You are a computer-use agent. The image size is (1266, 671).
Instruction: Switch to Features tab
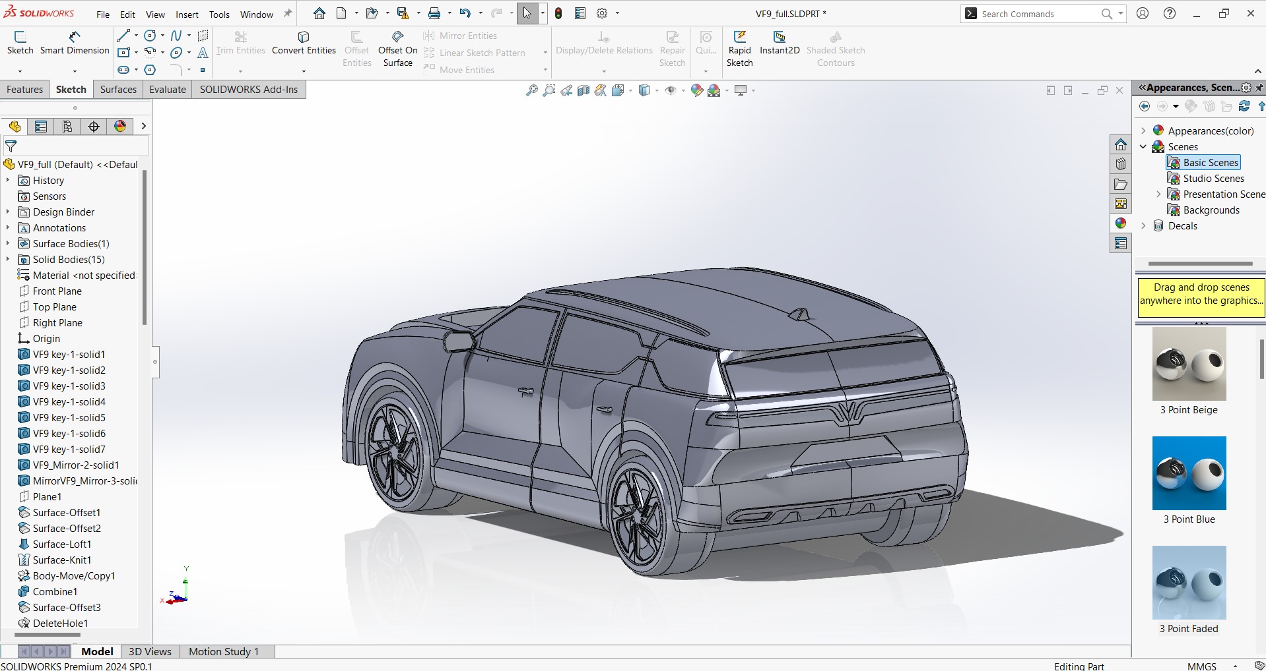tap(24, 90)
